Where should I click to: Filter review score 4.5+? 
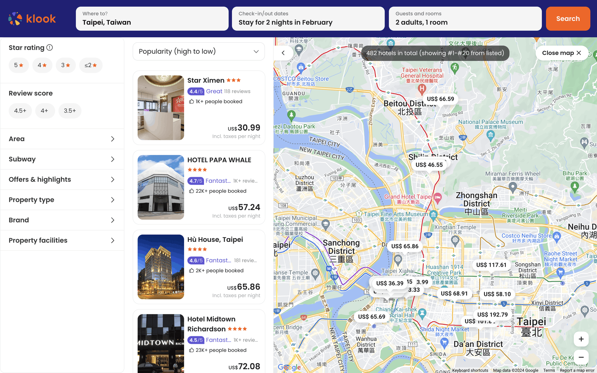click(x=20, y=111)
